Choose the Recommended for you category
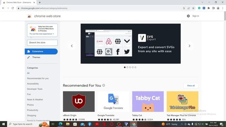Screen dimensions: 226x127 click(x=38, y=78)
